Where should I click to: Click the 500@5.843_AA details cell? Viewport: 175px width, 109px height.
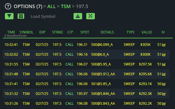click(103, 104)
